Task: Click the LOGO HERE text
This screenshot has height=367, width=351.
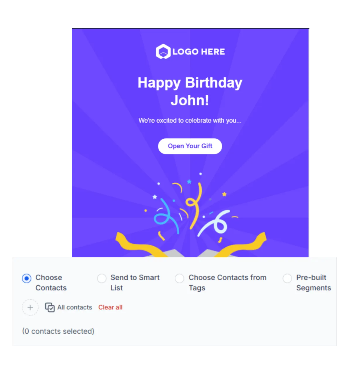Action: [x=199, y=52]
